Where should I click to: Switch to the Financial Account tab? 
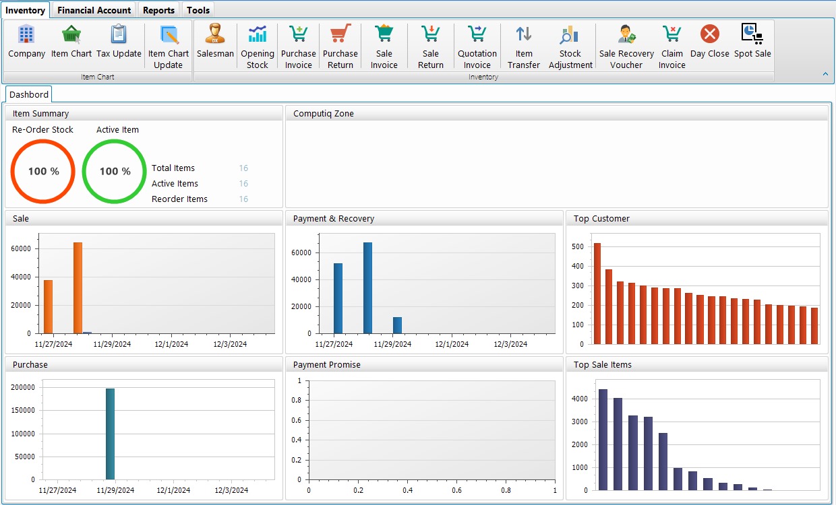coord(94,10)
